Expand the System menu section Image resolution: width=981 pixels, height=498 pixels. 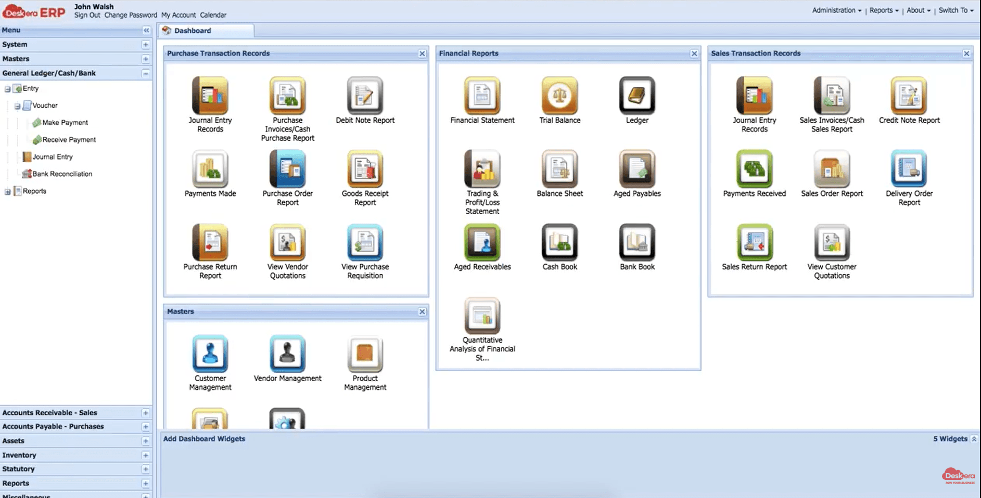pyautogui.click(x=146, y=45)
